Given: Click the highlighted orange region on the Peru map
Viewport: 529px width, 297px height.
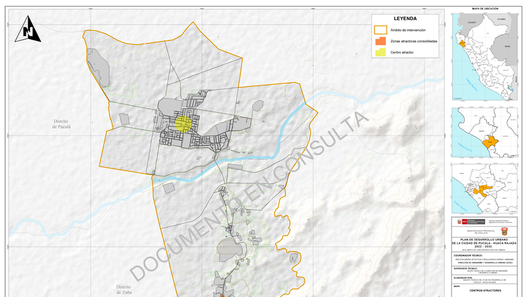Looking at the screenshot, I should [462, 43].
